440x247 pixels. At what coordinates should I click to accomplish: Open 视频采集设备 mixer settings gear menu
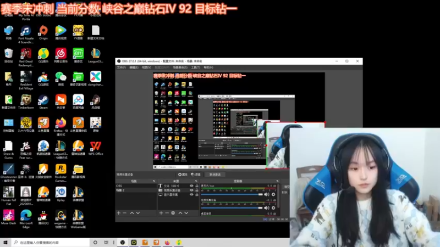point(273,208)
